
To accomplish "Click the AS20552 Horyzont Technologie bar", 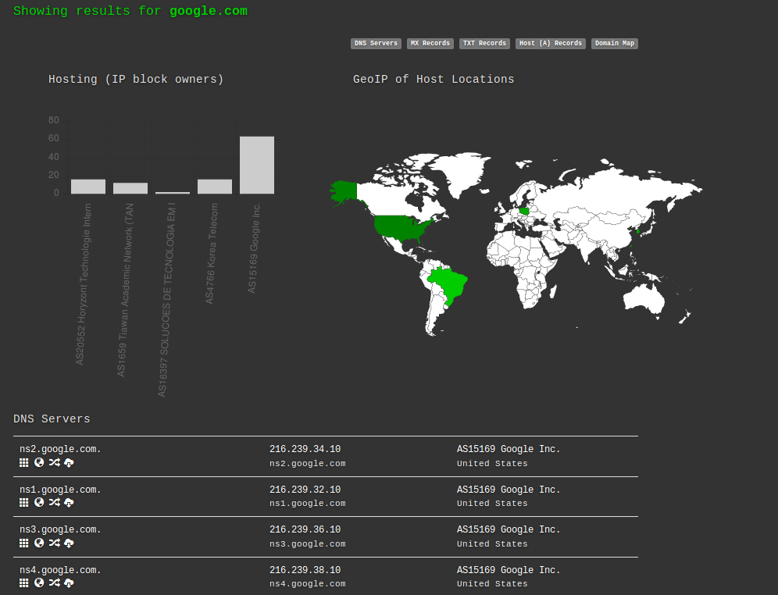I will 88,187.
